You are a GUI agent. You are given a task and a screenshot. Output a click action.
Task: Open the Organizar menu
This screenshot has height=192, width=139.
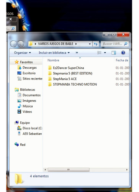pos(23,53)
